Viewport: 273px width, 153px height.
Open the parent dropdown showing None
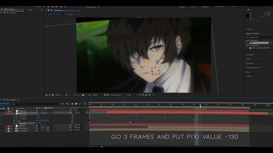coord(79,110)
